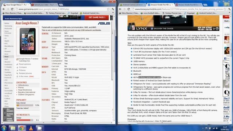Close the Asus Google Nexus 7 tab
233x131 pixels.
point(28,5)
